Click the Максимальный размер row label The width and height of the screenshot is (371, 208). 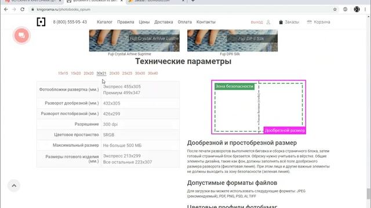pyautogui.click(x=76, y=145)
